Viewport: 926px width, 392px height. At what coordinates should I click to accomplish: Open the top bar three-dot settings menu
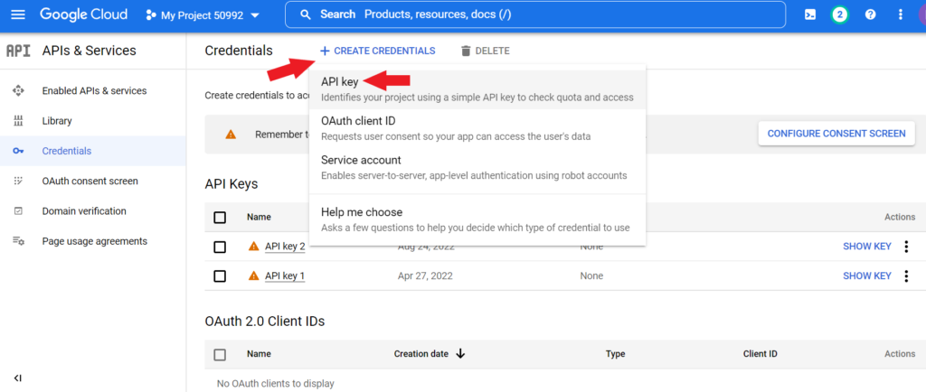(900, 14)
